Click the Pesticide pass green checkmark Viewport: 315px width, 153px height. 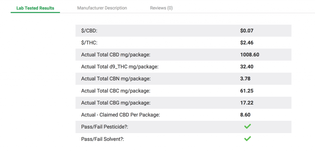248,126
